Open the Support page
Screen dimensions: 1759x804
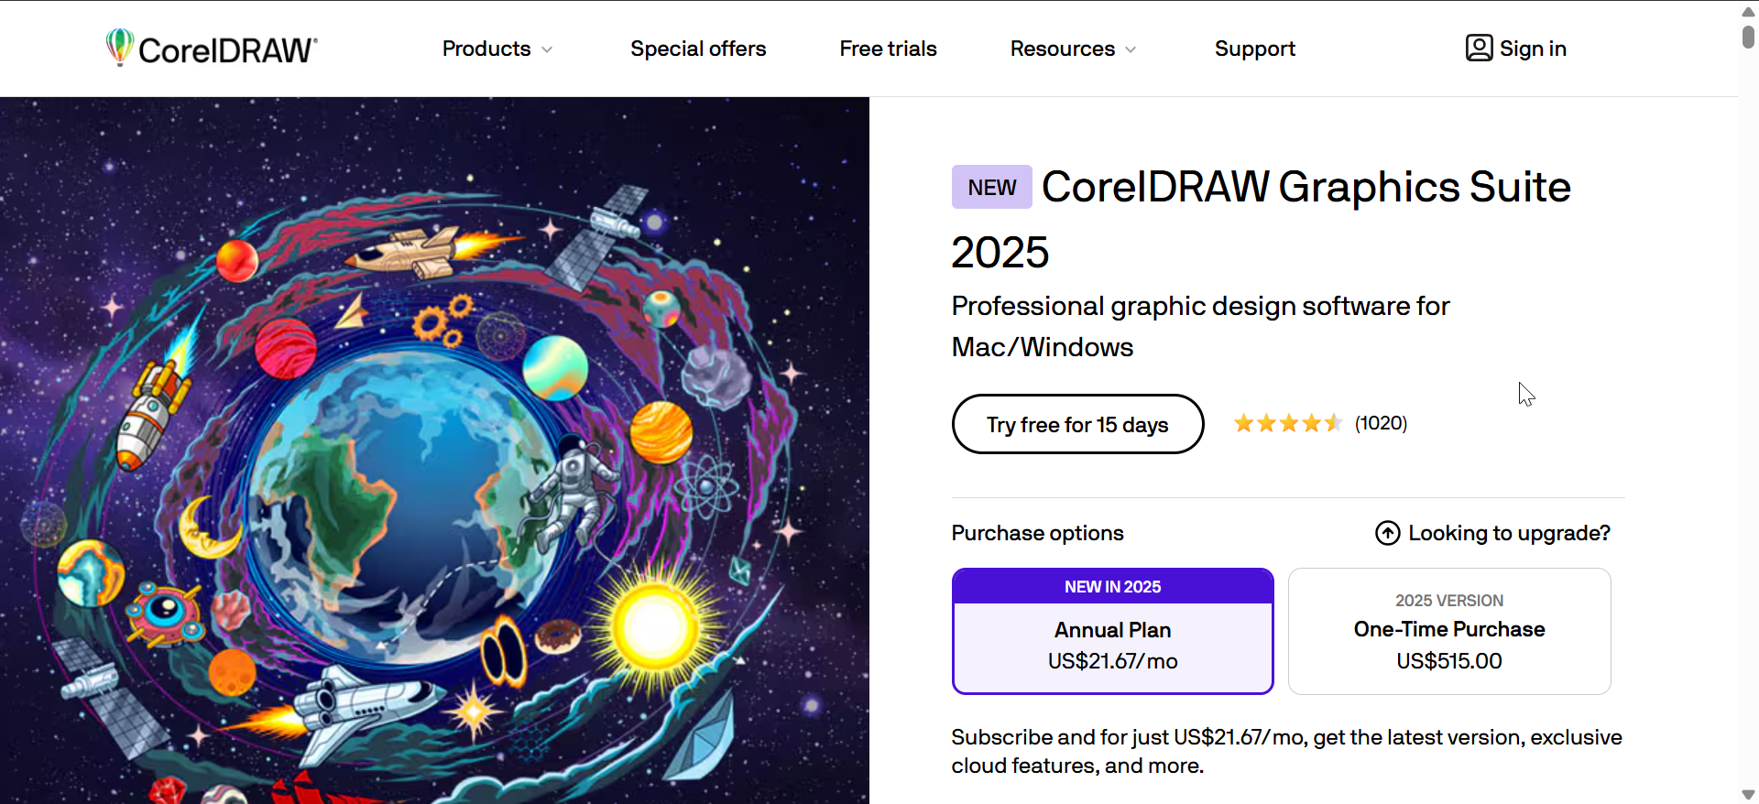point(1254,49)
